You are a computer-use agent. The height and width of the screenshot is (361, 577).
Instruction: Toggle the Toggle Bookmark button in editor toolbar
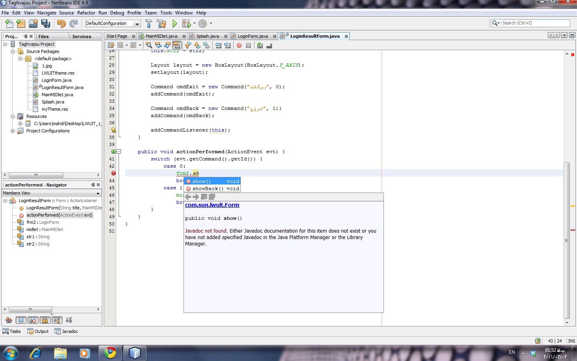(207, 45)
